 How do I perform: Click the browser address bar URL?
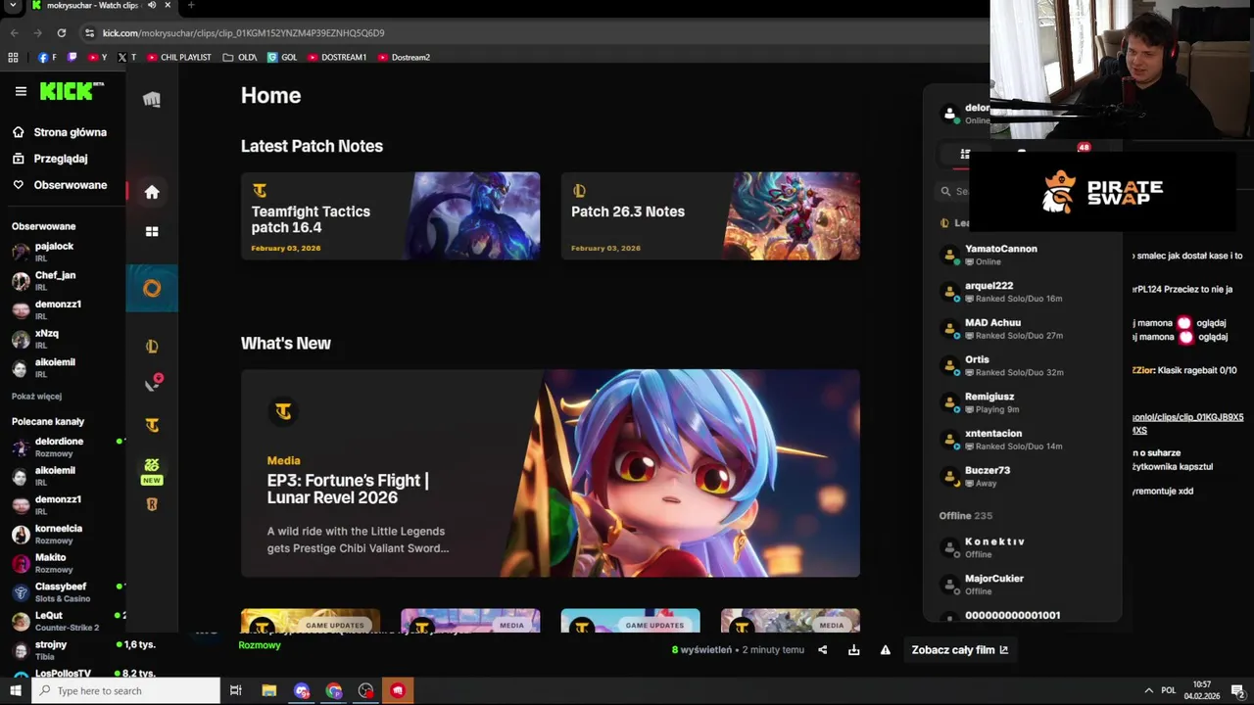[243, 32]
